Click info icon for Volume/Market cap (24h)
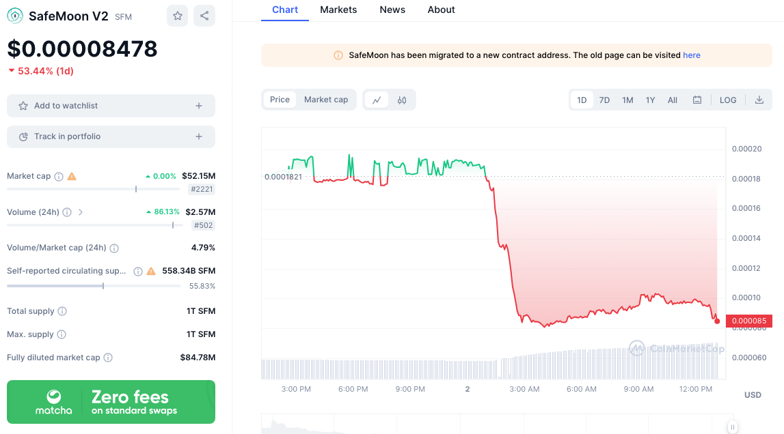The height and width of the screenshot is (434, 784). [114, 248]
